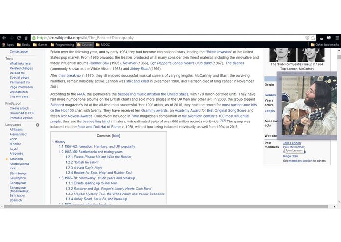Follow the RIAA link

click(80, 94)
